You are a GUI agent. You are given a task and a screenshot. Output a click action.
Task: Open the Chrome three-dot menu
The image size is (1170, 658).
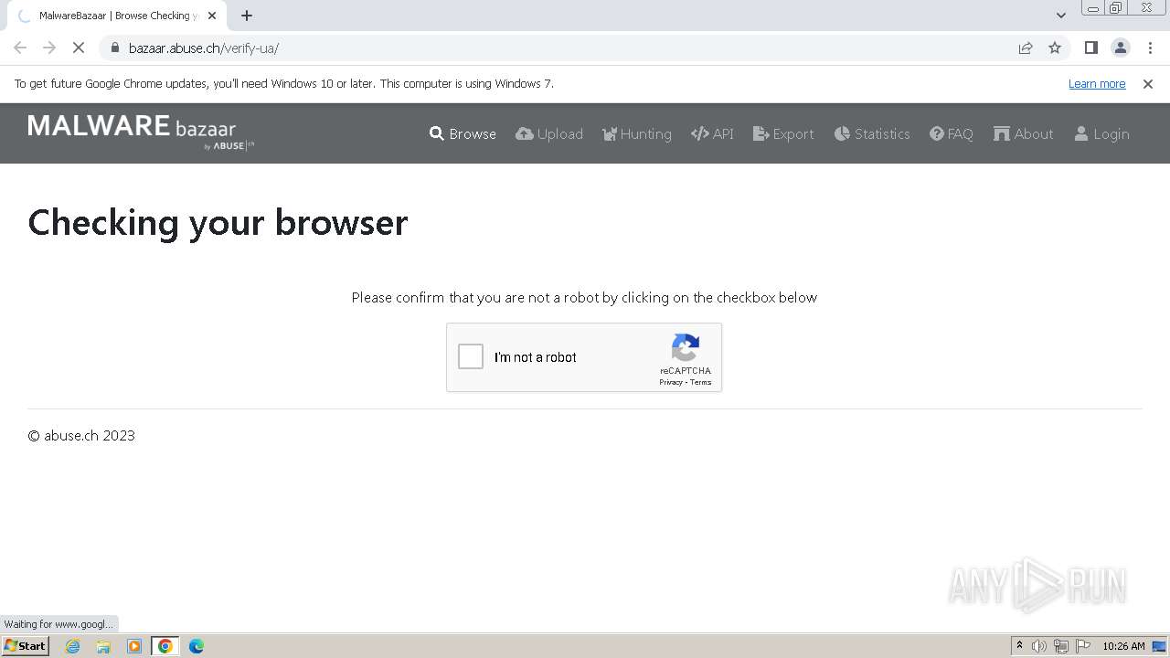tap(1150, 48)
